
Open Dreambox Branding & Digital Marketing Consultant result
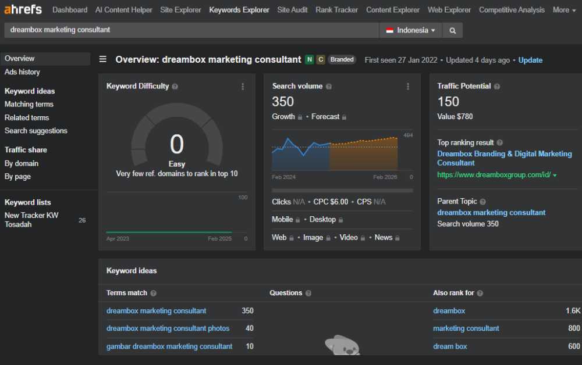coord(504,158)
